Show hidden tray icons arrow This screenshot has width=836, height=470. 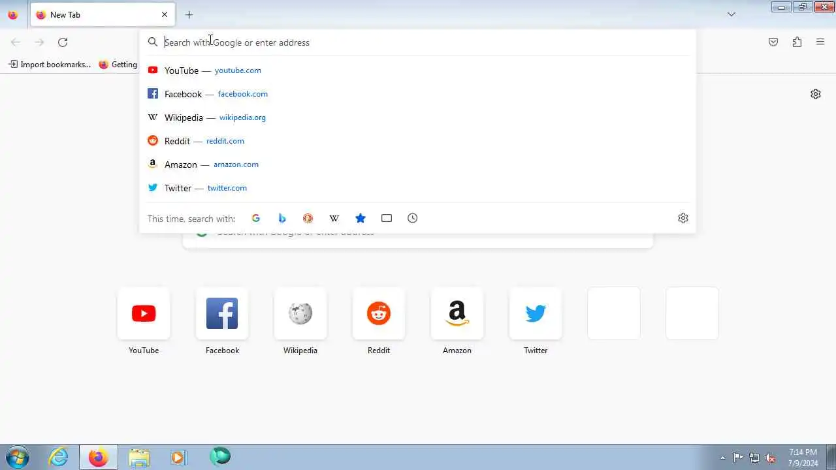tap(722, 458)
